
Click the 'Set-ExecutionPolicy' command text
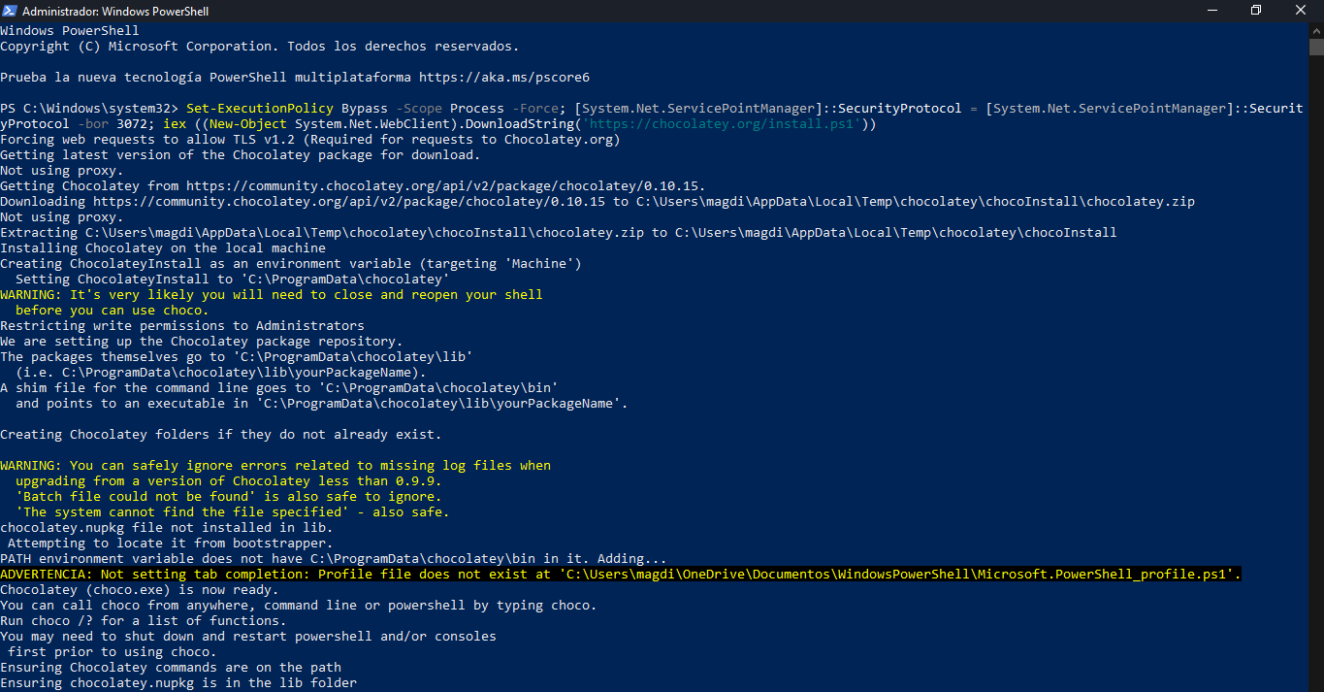pyautogui.click(x=260, y=109)
